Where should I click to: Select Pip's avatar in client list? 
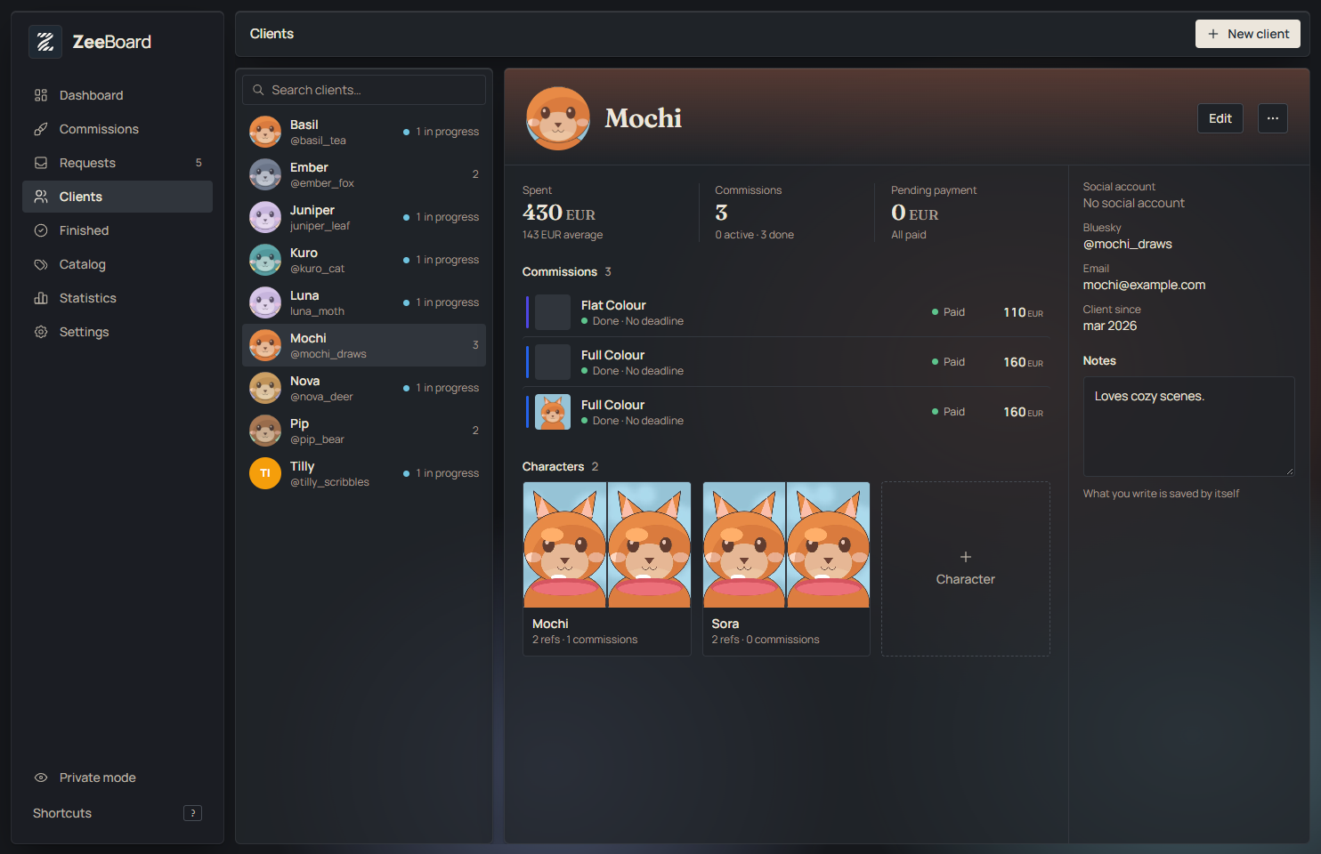(x=265, y=431)
